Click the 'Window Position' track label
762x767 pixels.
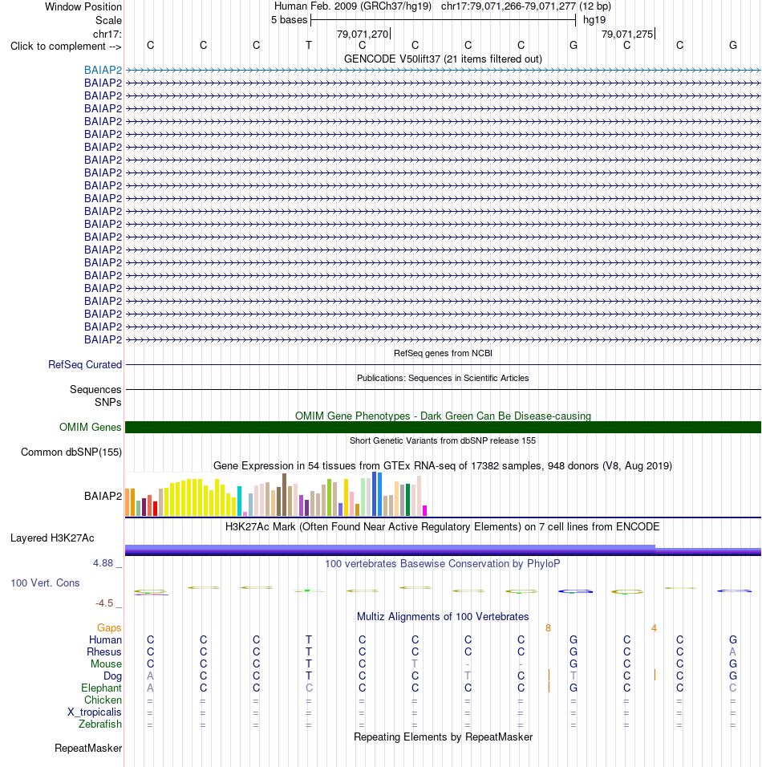click(x=83, y=7)
